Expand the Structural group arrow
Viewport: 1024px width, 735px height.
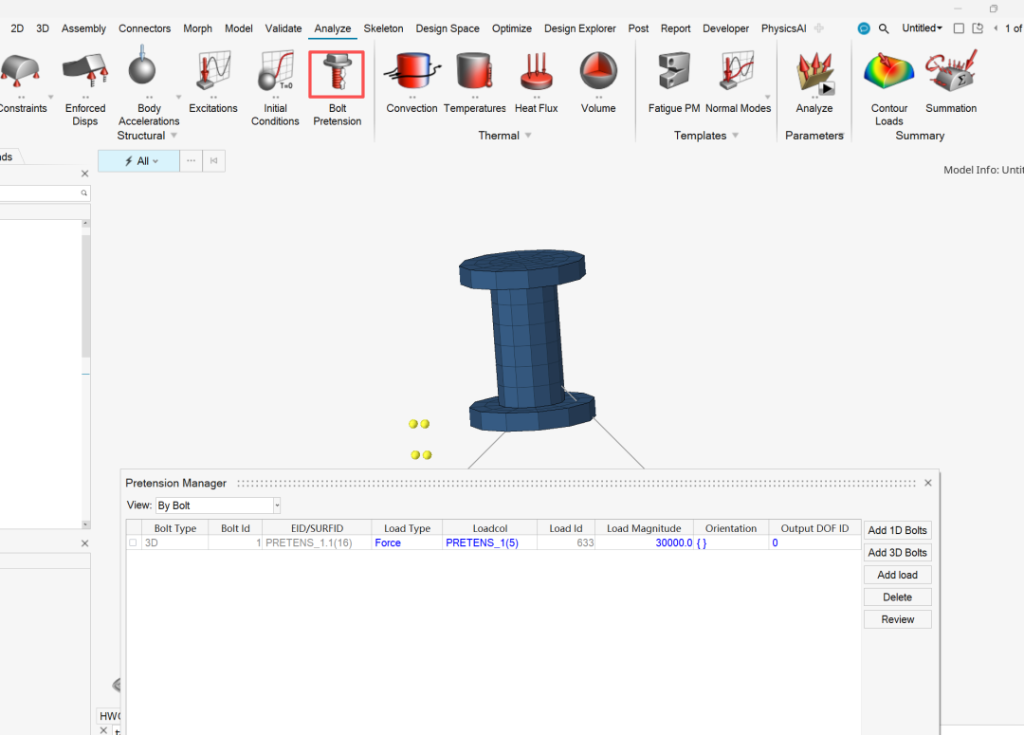(x=174, y=136)
